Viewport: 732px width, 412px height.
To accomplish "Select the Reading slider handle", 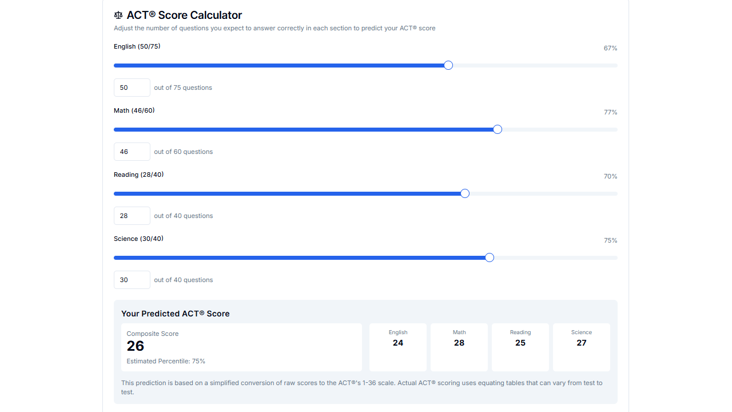I will (x=464, y=193).
